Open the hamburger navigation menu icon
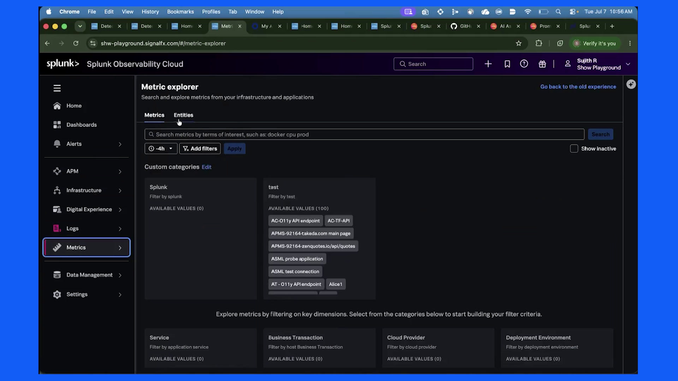Image resolution: width=678 pixels, height=381 pixels. [57, 88]
